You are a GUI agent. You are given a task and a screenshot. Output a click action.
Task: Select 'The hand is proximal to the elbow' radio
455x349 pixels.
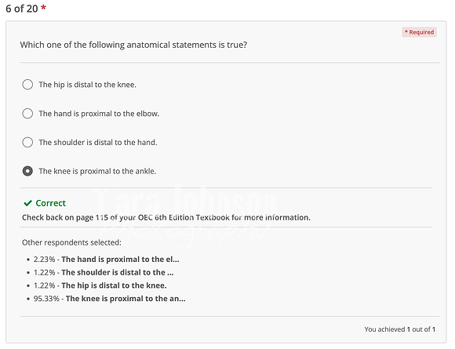click(x=27, y=114)
